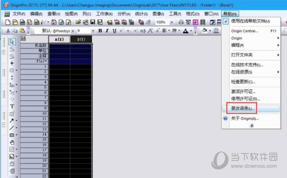Click the film strip Slide Show icon
The width and height of the screenshot is (287, 178).
pos(203,22)
